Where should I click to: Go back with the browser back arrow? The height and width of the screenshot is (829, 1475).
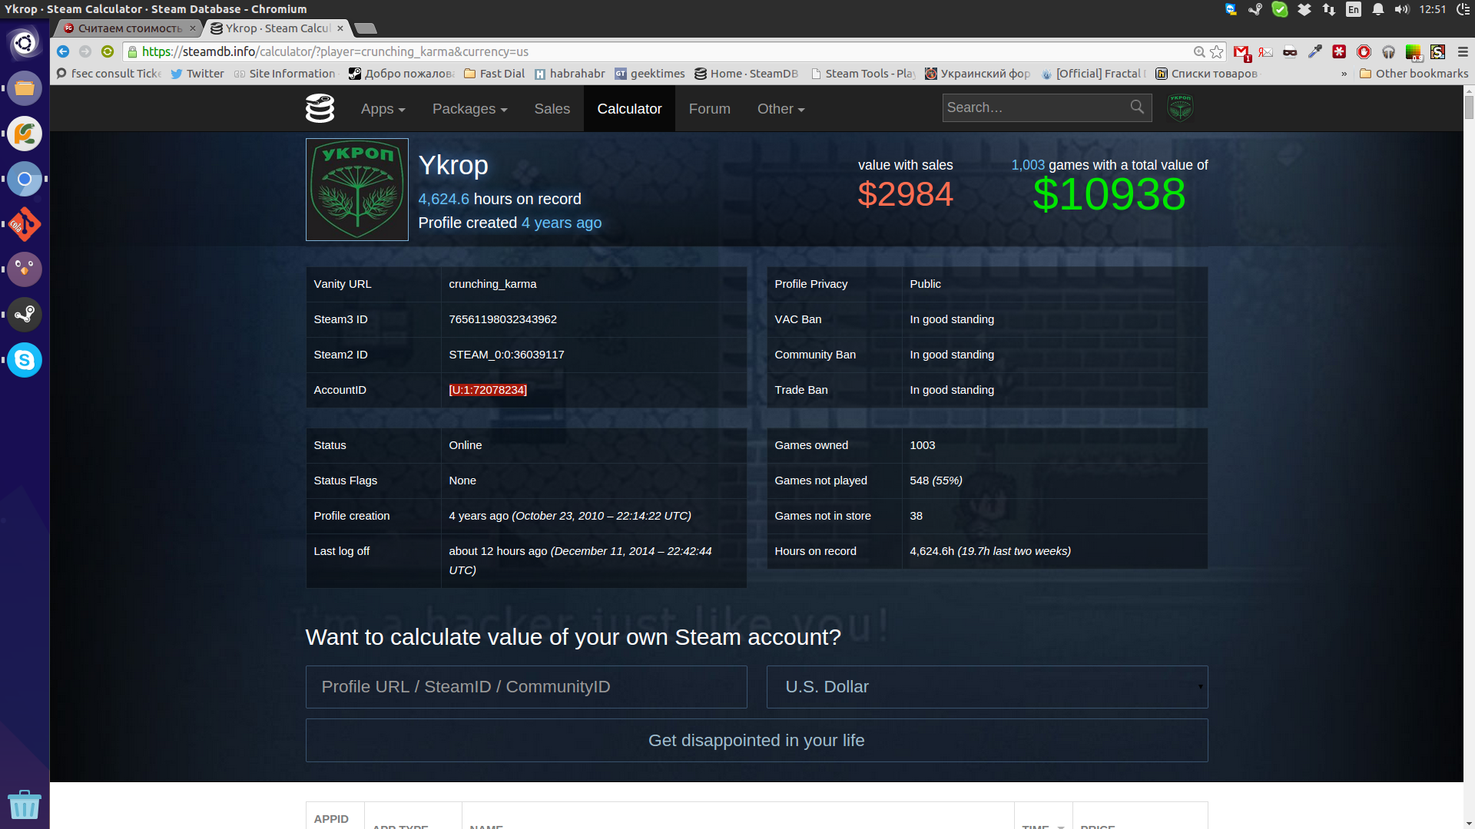pyautogui.click(x=63, y=51)
